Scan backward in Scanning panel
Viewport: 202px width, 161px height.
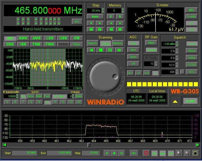[91, 50]
